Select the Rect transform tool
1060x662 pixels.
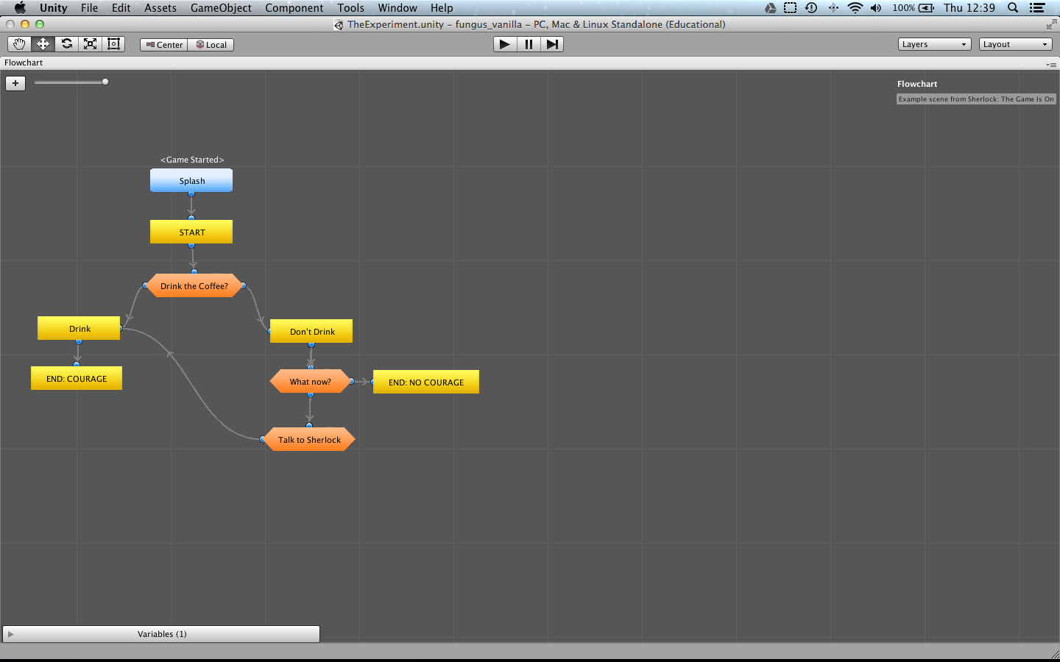coord(113,44)
